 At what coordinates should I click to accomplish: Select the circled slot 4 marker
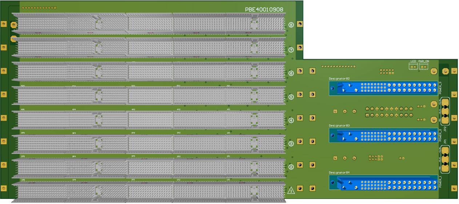point(291,120)
